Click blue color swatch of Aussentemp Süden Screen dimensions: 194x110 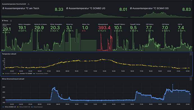coord(34,74)
